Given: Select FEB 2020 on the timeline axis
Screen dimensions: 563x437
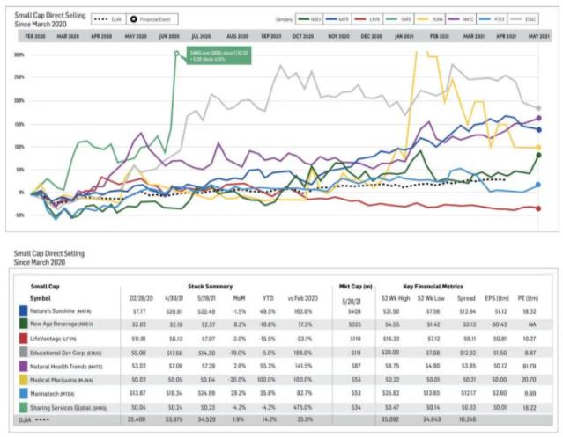Looking at the screenshot, I should [x=35, y=37].
